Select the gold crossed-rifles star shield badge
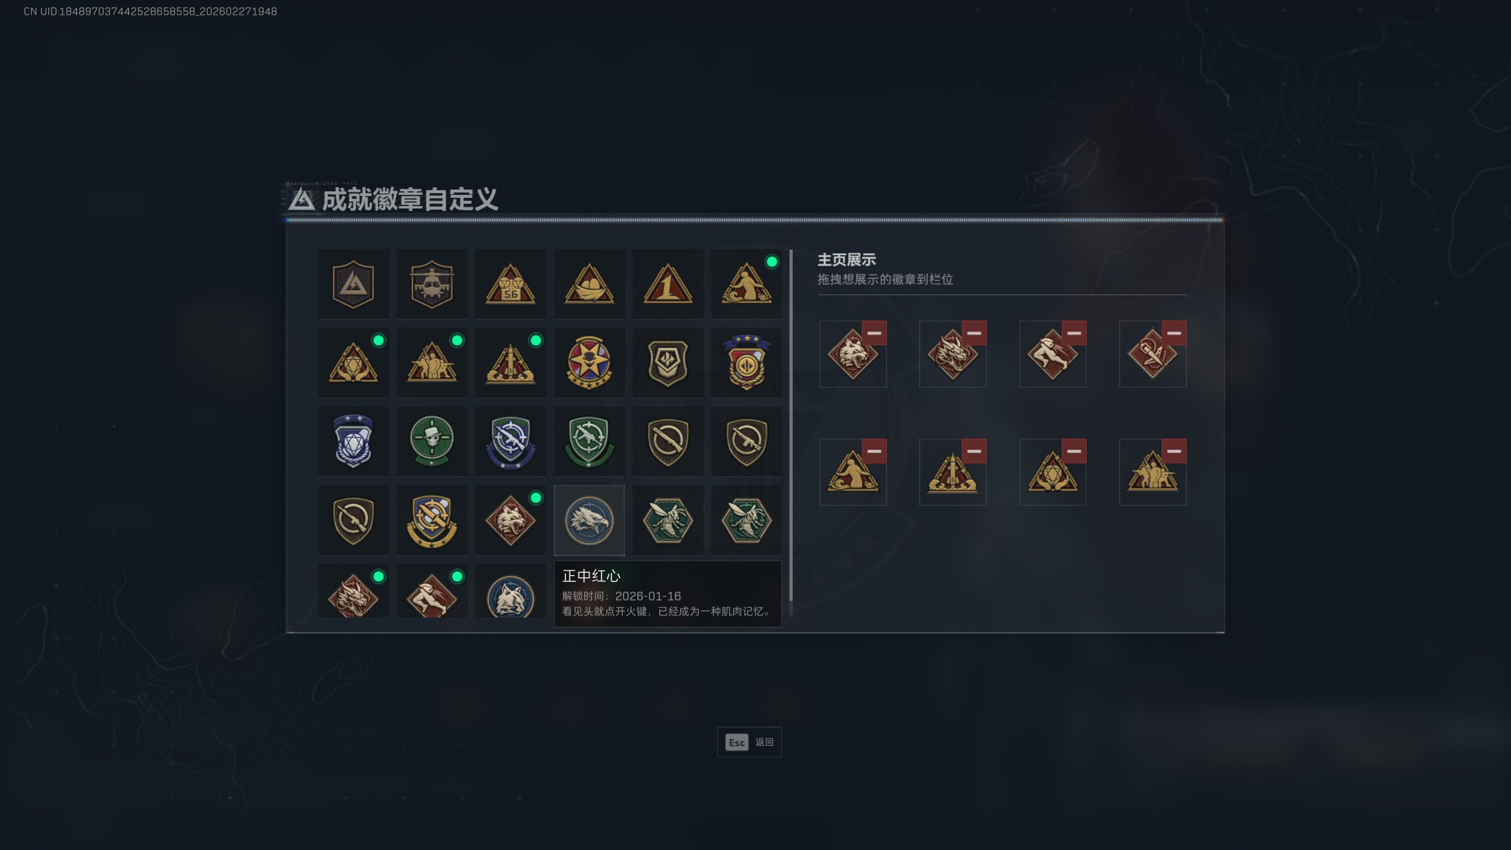 point(431,520)
